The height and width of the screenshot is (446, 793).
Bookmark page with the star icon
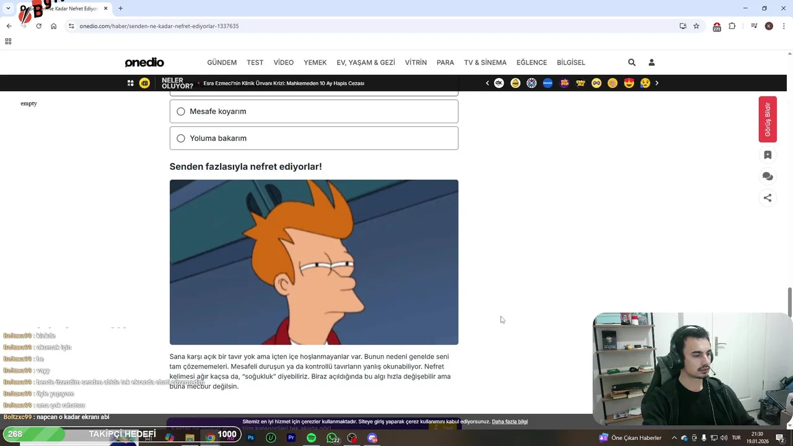tap(696, 26)
